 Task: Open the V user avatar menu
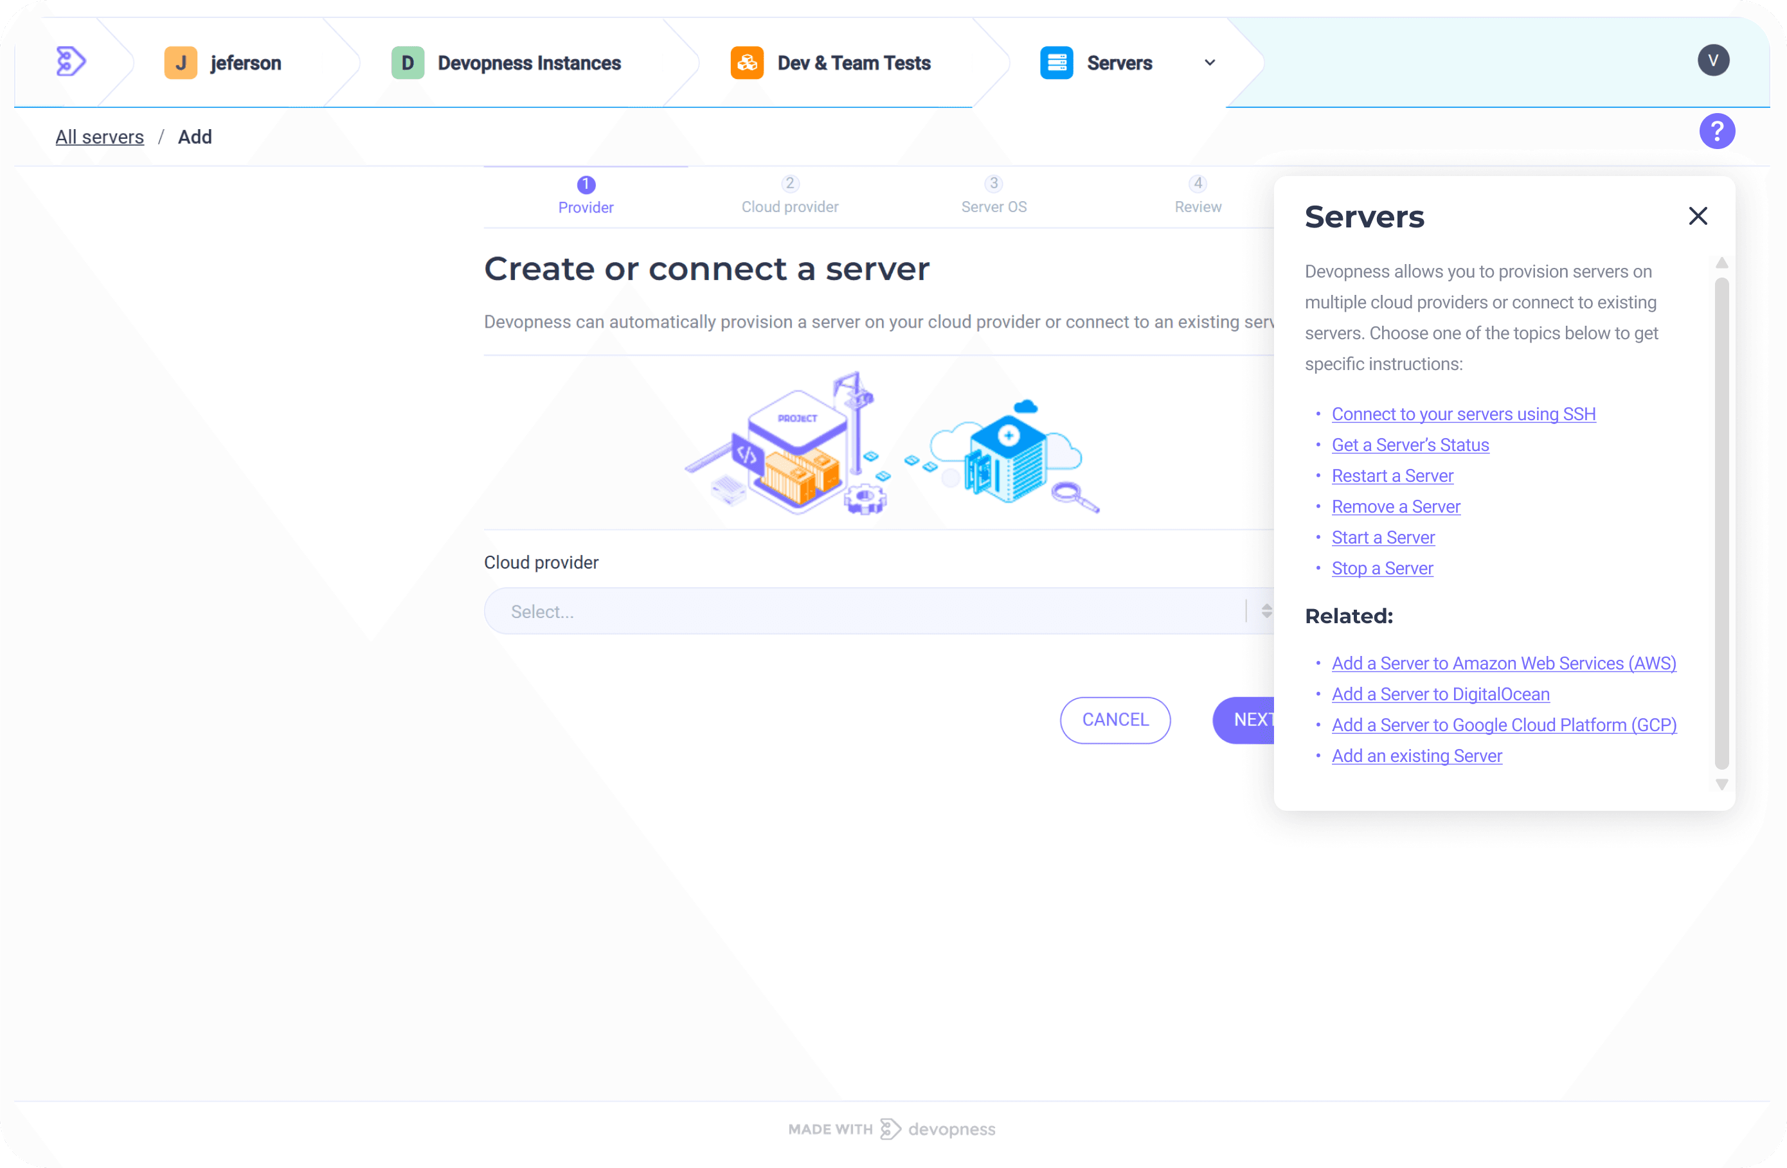point(1712,61)
